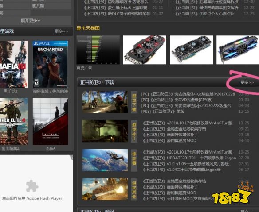Open 无限弹药MOD link under 游戏其他
This screenshot has height=212, width=259.
click(x=178, y=199)
